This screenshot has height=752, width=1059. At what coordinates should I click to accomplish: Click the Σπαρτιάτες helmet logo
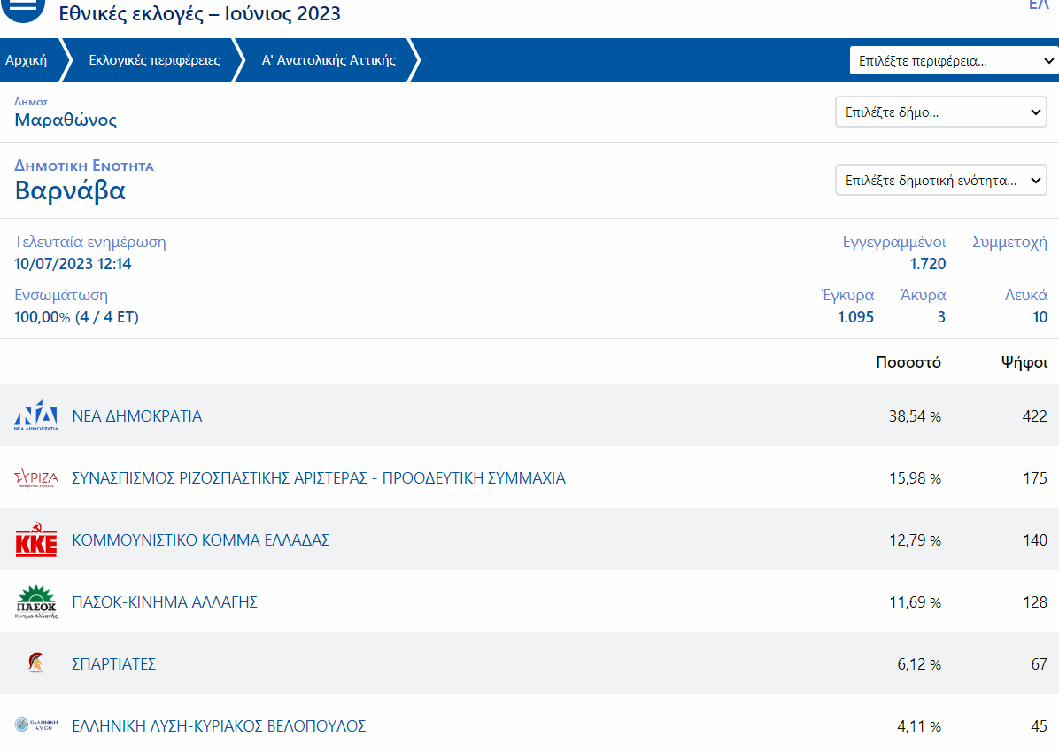(x=35, y=663)
